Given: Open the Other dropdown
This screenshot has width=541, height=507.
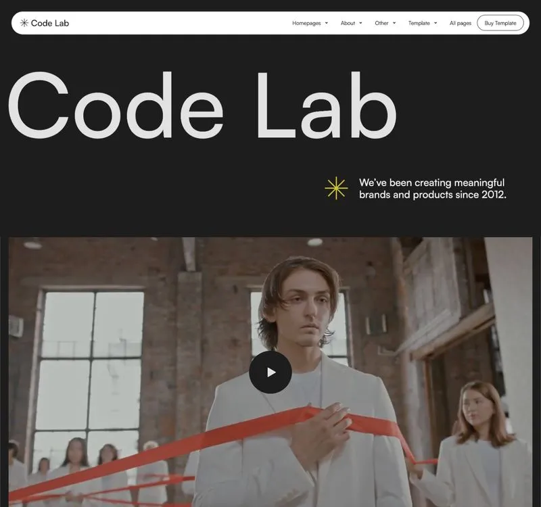Looking at the screenshot, I should (x=385, y=23).
